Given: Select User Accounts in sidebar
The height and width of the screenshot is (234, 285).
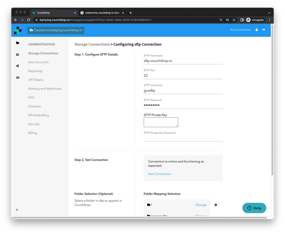Looking at the screenshot, I should point(38,62).
